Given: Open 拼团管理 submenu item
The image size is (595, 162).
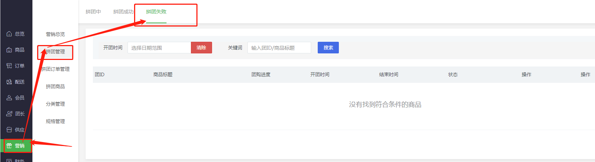Looking at the screenshot, I should [55, 52].
